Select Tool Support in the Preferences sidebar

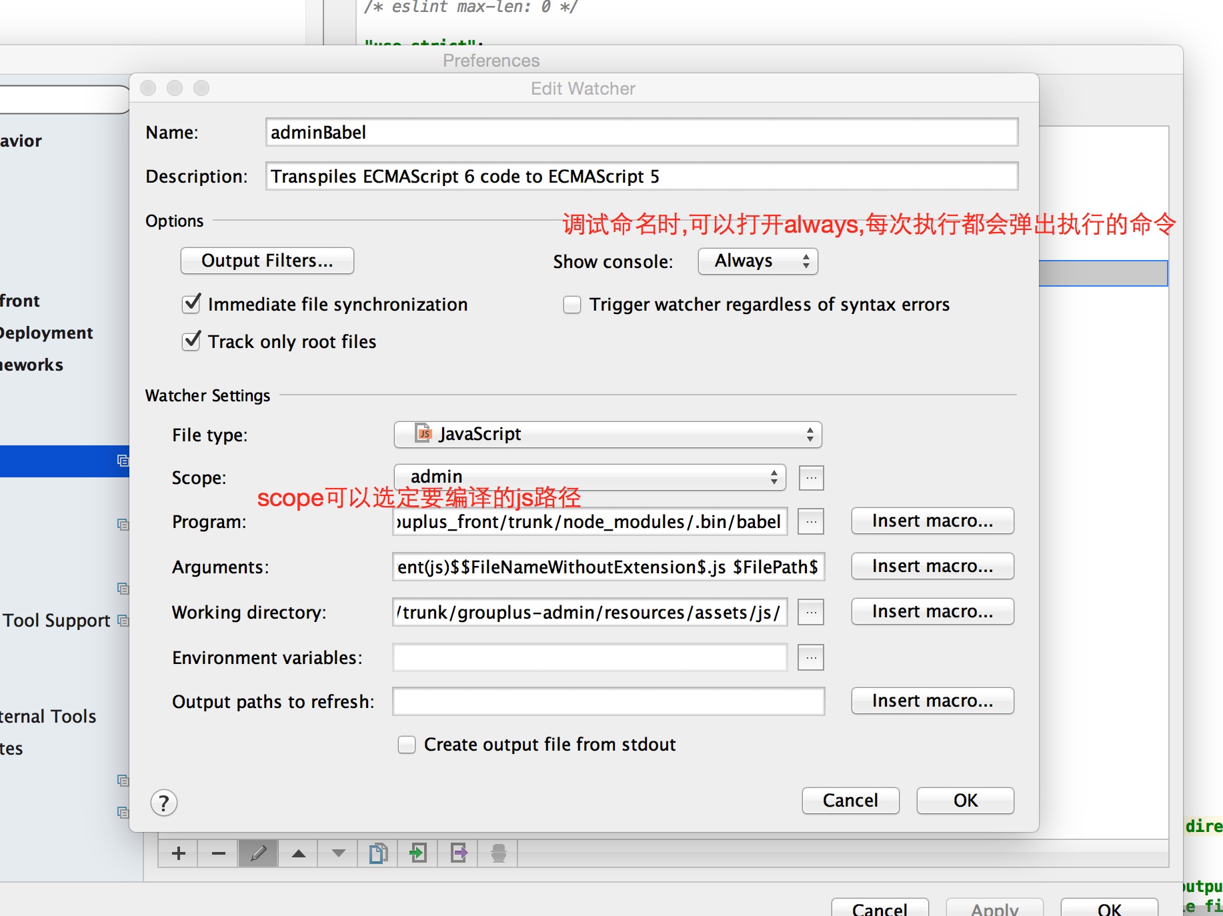pyautogui.click(x=57, y=621)
